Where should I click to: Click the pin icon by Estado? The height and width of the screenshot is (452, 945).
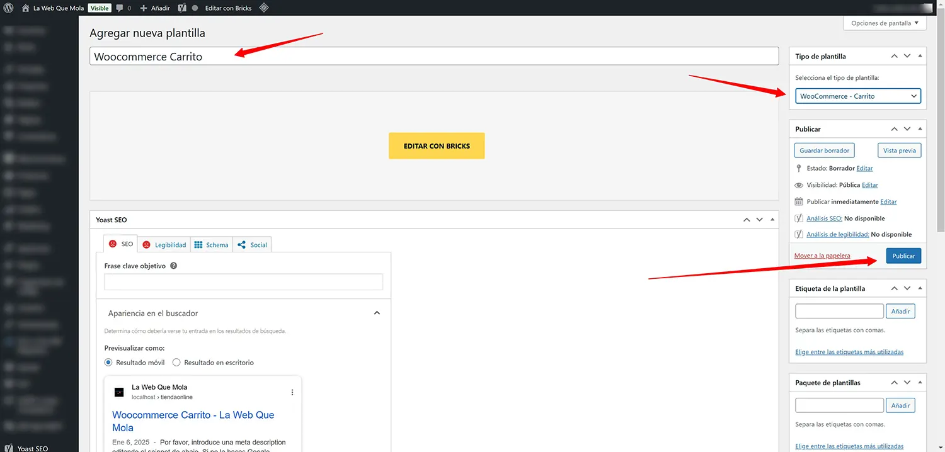click(799, 168)
